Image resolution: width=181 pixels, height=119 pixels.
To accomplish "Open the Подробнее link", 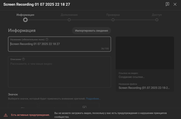I will (x=93, y=99).
